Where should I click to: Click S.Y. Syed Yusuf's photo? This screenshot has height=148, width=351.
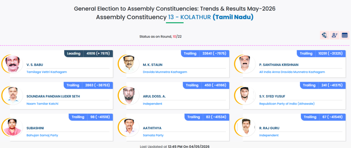[x=245, y=96]
